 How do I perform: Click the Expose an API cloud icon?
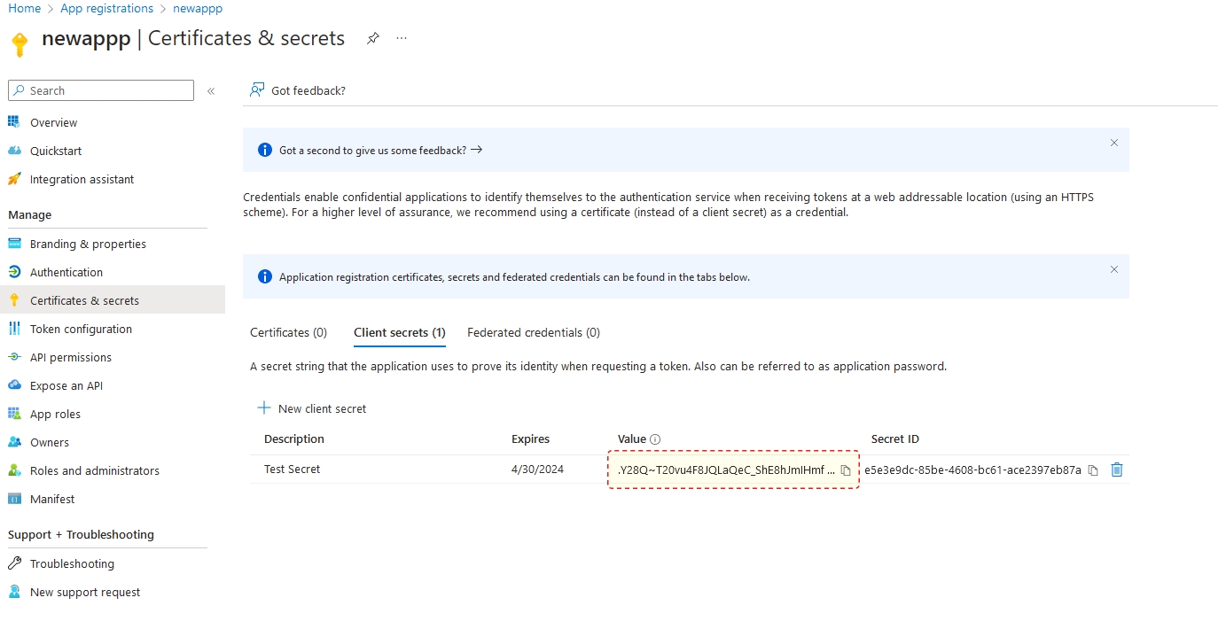(14, 385)
